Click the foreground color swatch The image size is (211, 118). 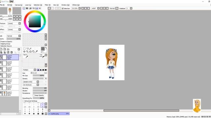43,49
